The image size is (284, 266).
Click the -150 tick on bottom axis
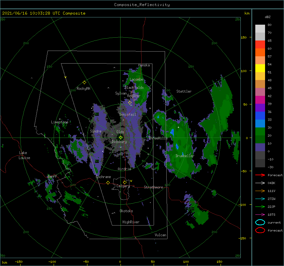coord(19,262)
